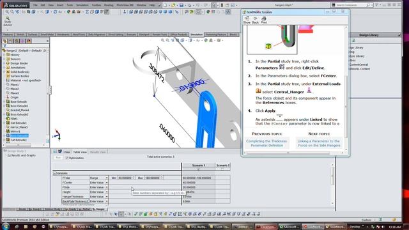The width and height of the screenshot is (409, 230).
Task: Switch to the Results View tab
Action: point(98,152)
